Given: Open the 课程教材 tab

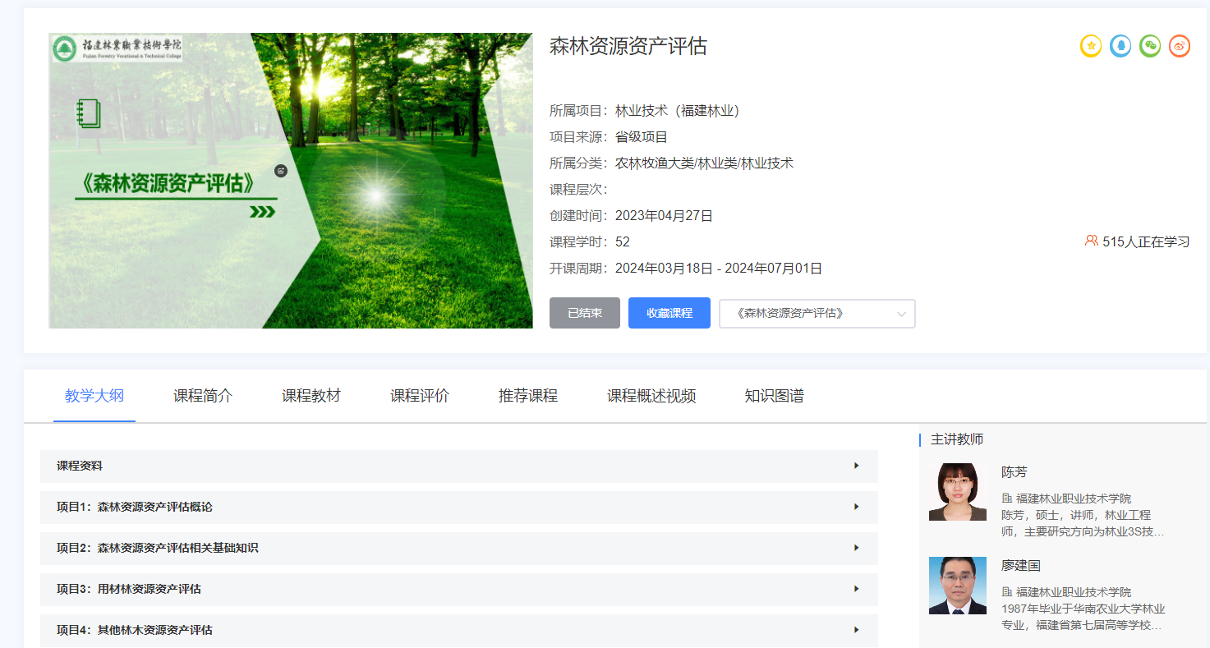Looking at the screenshot, I should 311,396.
